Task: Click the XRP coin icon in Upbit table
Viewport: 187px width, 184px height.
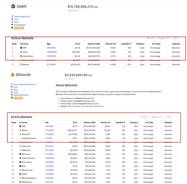Action: tap(21, 48)
